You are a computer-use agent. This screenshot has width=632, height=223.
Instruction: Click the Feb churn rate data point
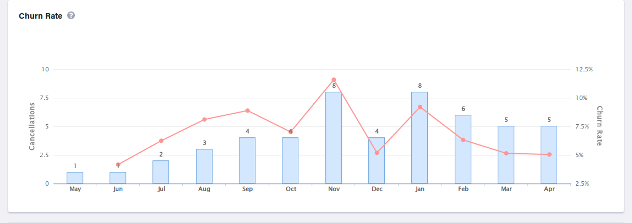coord(463,140)
